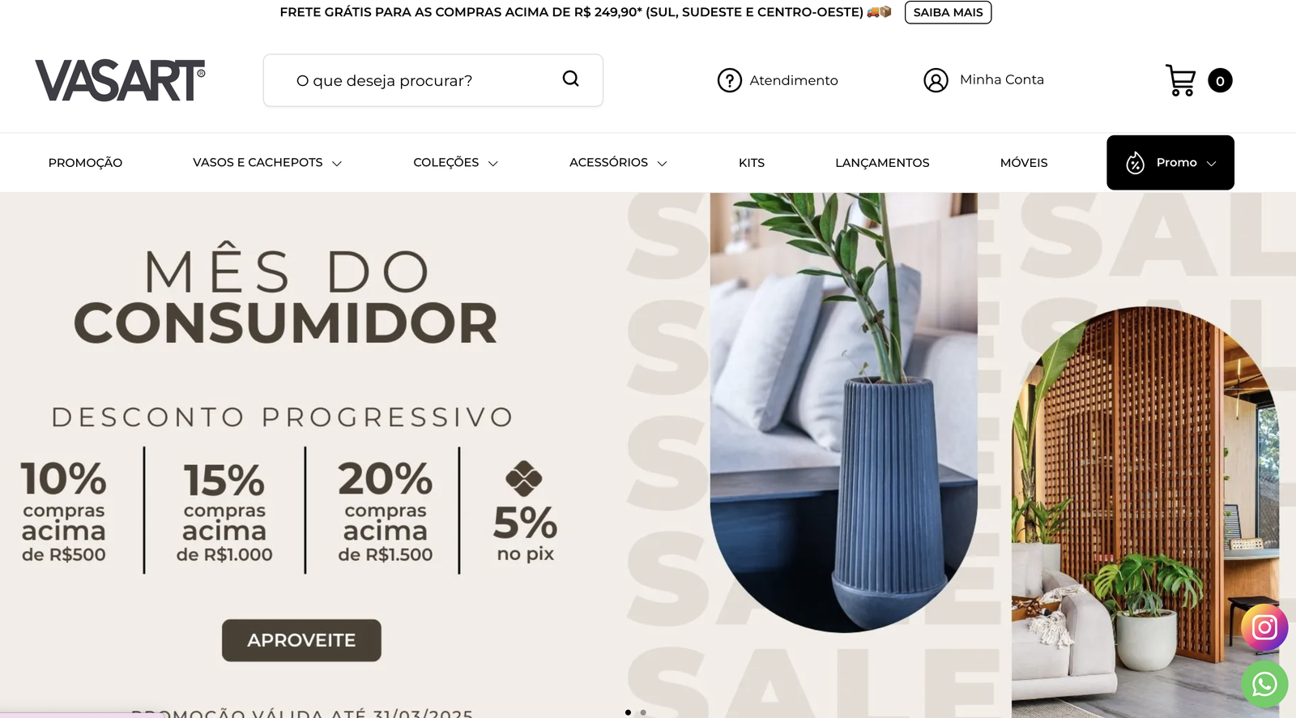Click the Promo flame discount icon
Screen dimensions: 1296x718
(x=1136, y=163)
